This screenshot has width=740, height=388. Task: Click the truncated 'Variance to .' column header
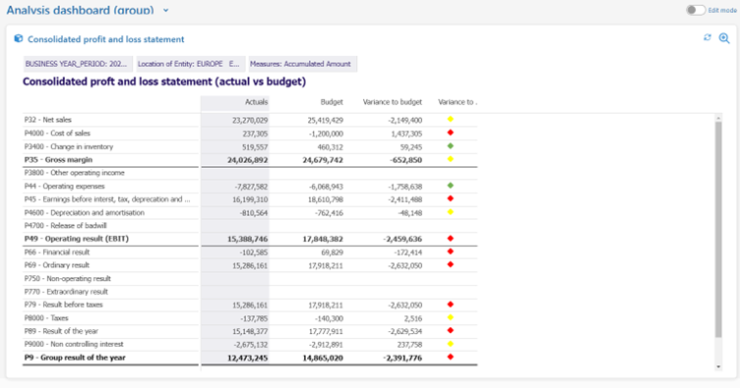458,102
